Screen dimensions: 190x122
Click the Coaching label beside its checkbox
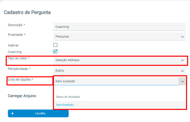click(x=15, y=52)
